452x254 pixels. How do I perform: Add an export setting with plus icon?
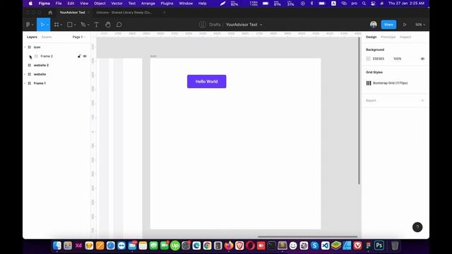pos(422,100)
